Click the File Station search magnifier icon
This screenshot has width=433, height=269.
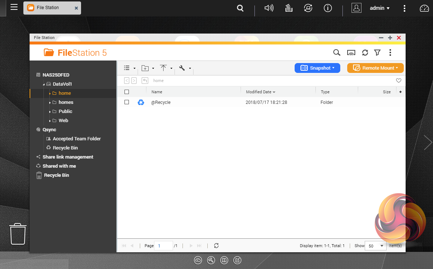click(x=337, y=53)
